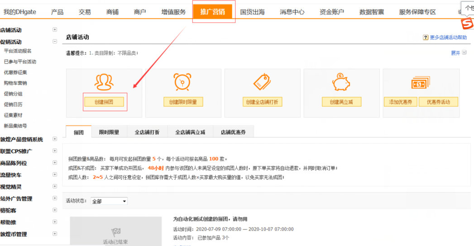
Task: Click the piggy bank icon
Action: pyautogui.click(x=341, y=82)
